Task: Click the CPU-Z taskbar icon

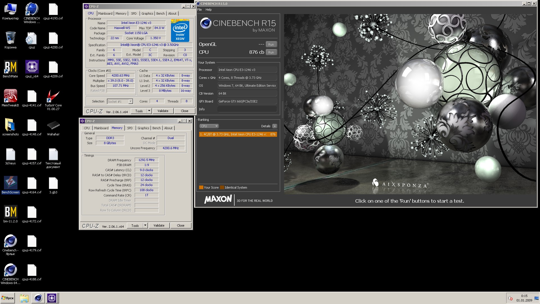Action: click(x=52, y=298)
